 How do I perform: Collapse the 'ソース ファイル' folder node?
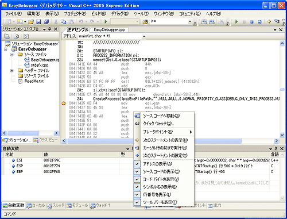point(12,55)
